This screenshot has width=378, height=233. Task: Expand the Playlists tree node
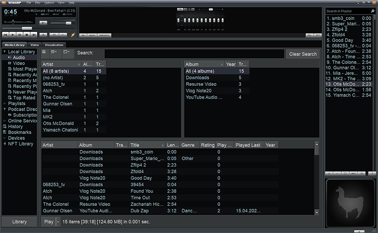coord(5,103)
